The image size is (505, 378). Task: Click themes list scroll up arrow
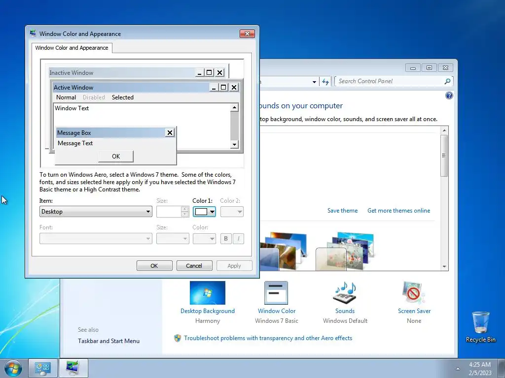tap(444, 130)
